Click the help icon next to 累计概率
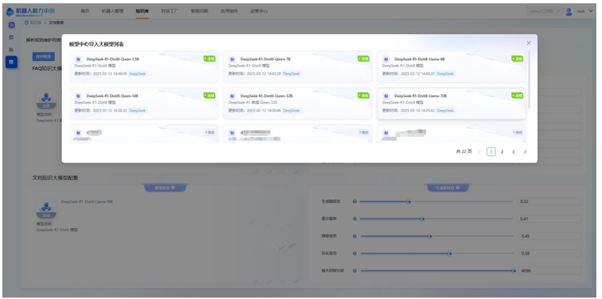This screenshot has width=602, height=299. 354,219
